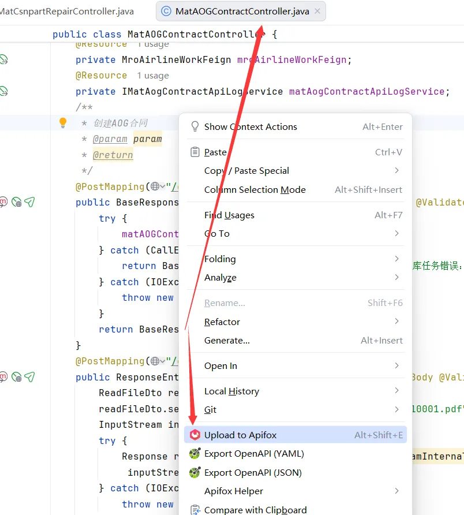
Task: Open dropdown arrow beside second @PostMapping globe
Action: pyautogui.click(x=163, y=361)
